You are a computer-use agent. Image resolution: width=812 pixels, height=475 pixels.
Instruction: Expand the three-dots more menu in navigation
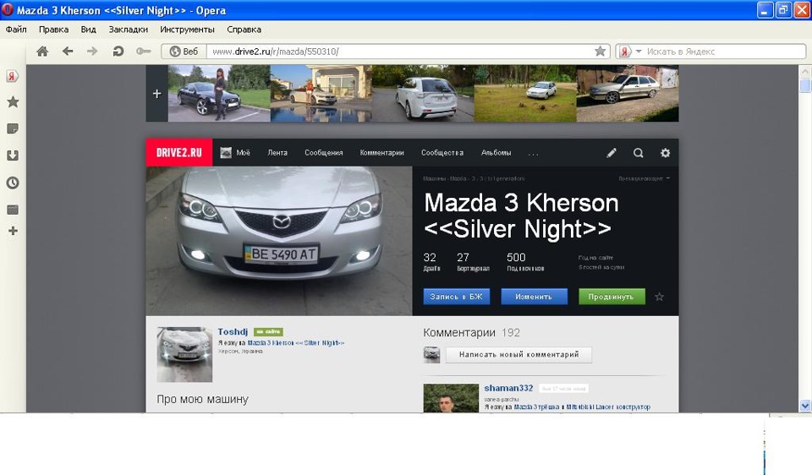(534, 154)
